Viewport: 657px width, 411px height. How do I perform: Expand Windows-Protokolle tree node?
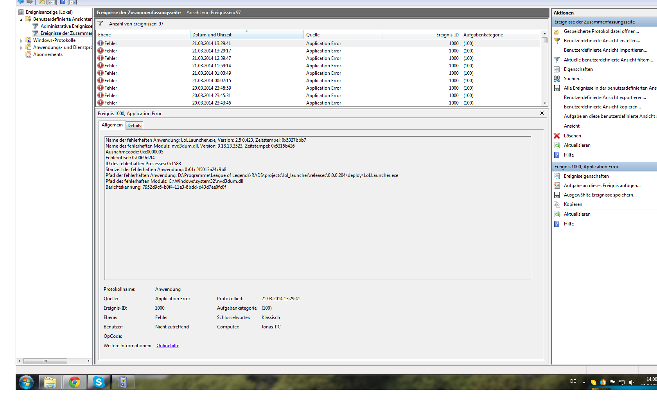pos(21,40)
